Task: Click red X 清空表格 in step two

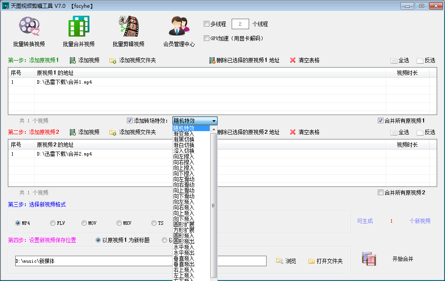Action: (293, 132)
